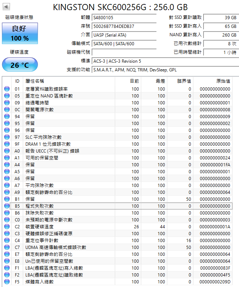Click the status icon for row C7
The image size is (239, 287).
point(7,248)
